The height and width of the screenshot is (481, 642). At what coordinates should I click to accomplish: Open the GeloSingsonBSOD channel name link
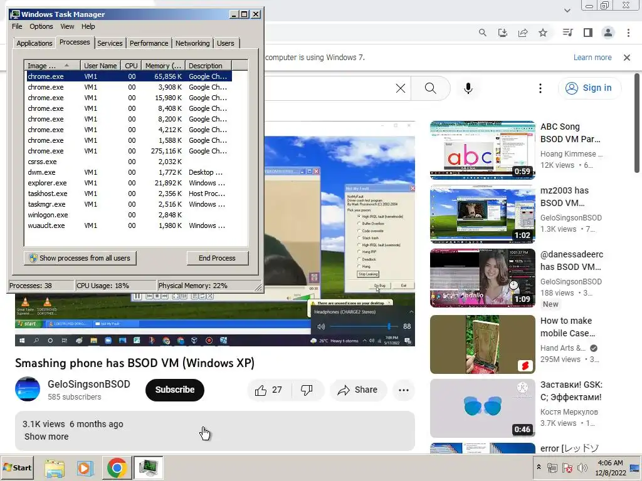tap(89, 384)
